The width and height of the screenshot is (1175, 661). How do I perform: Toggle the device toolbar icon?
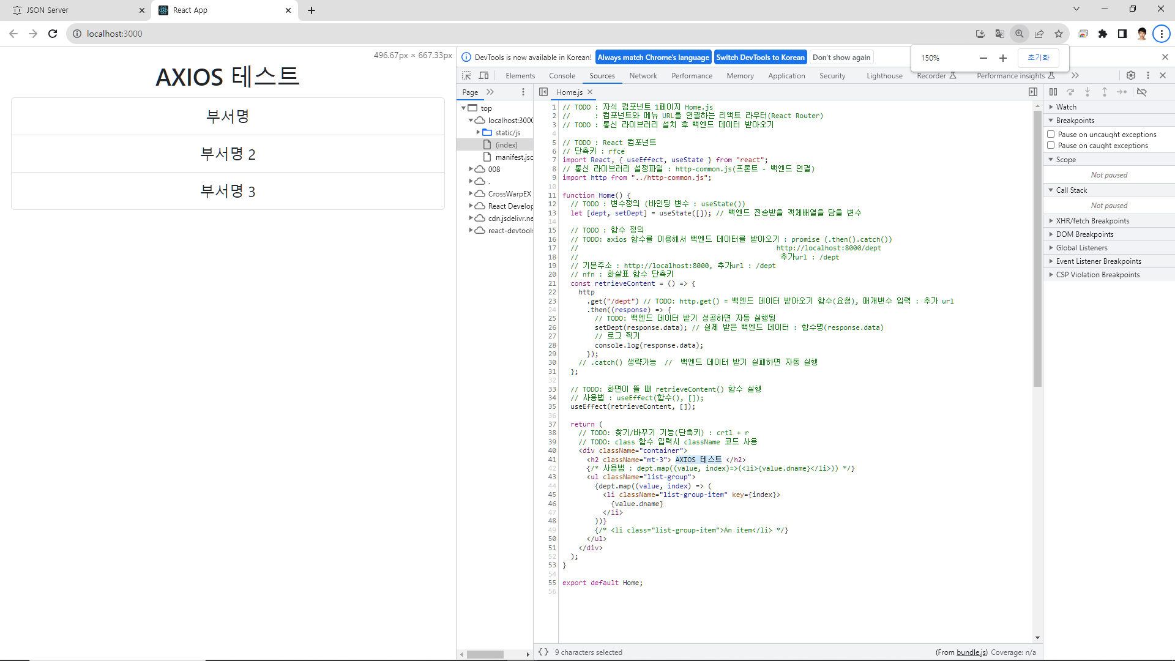click(483, 75)
